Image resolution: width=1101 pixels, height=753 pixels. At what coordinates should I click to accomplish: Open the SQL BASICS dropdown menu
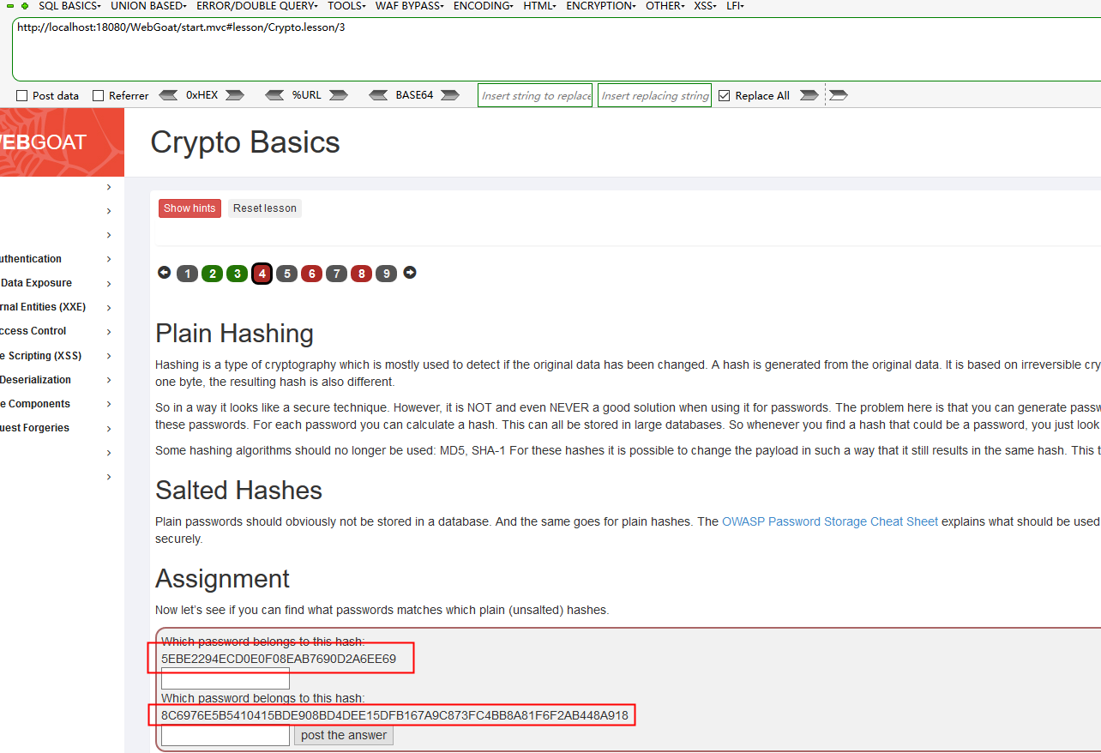tap(69, 6)
